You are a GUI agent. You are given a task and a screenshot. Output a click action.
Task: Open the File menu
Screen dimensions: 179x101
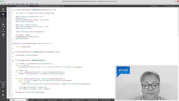tap(2, 4)
